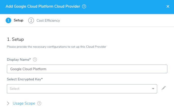Click the help icon beside the dialog title
Image resolution: width=174 pixels, height=110 pixels.
coord(84,6)
